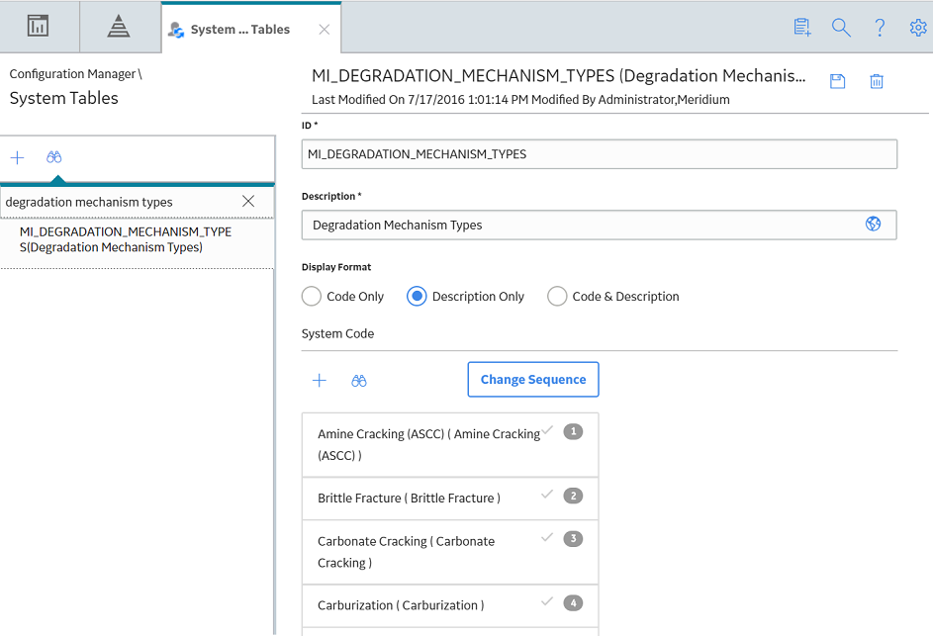Click the System Code section heading
This screenshot has width=933, height=636.
click(x=338, y=333)
